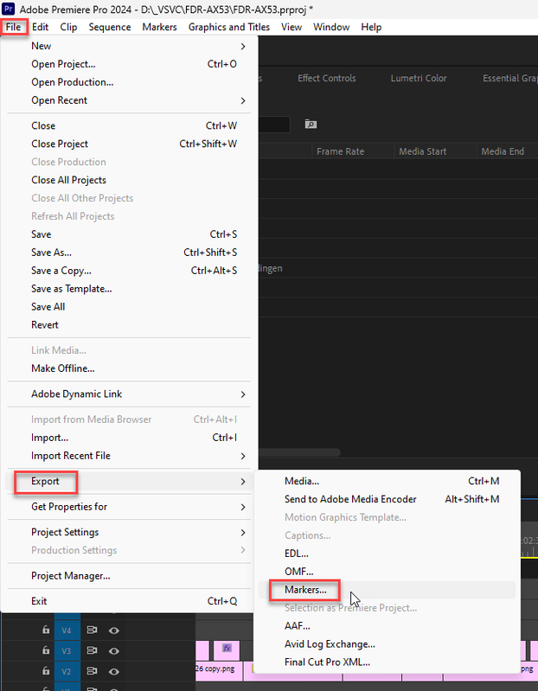Select Revert menu item

[129, 325]
